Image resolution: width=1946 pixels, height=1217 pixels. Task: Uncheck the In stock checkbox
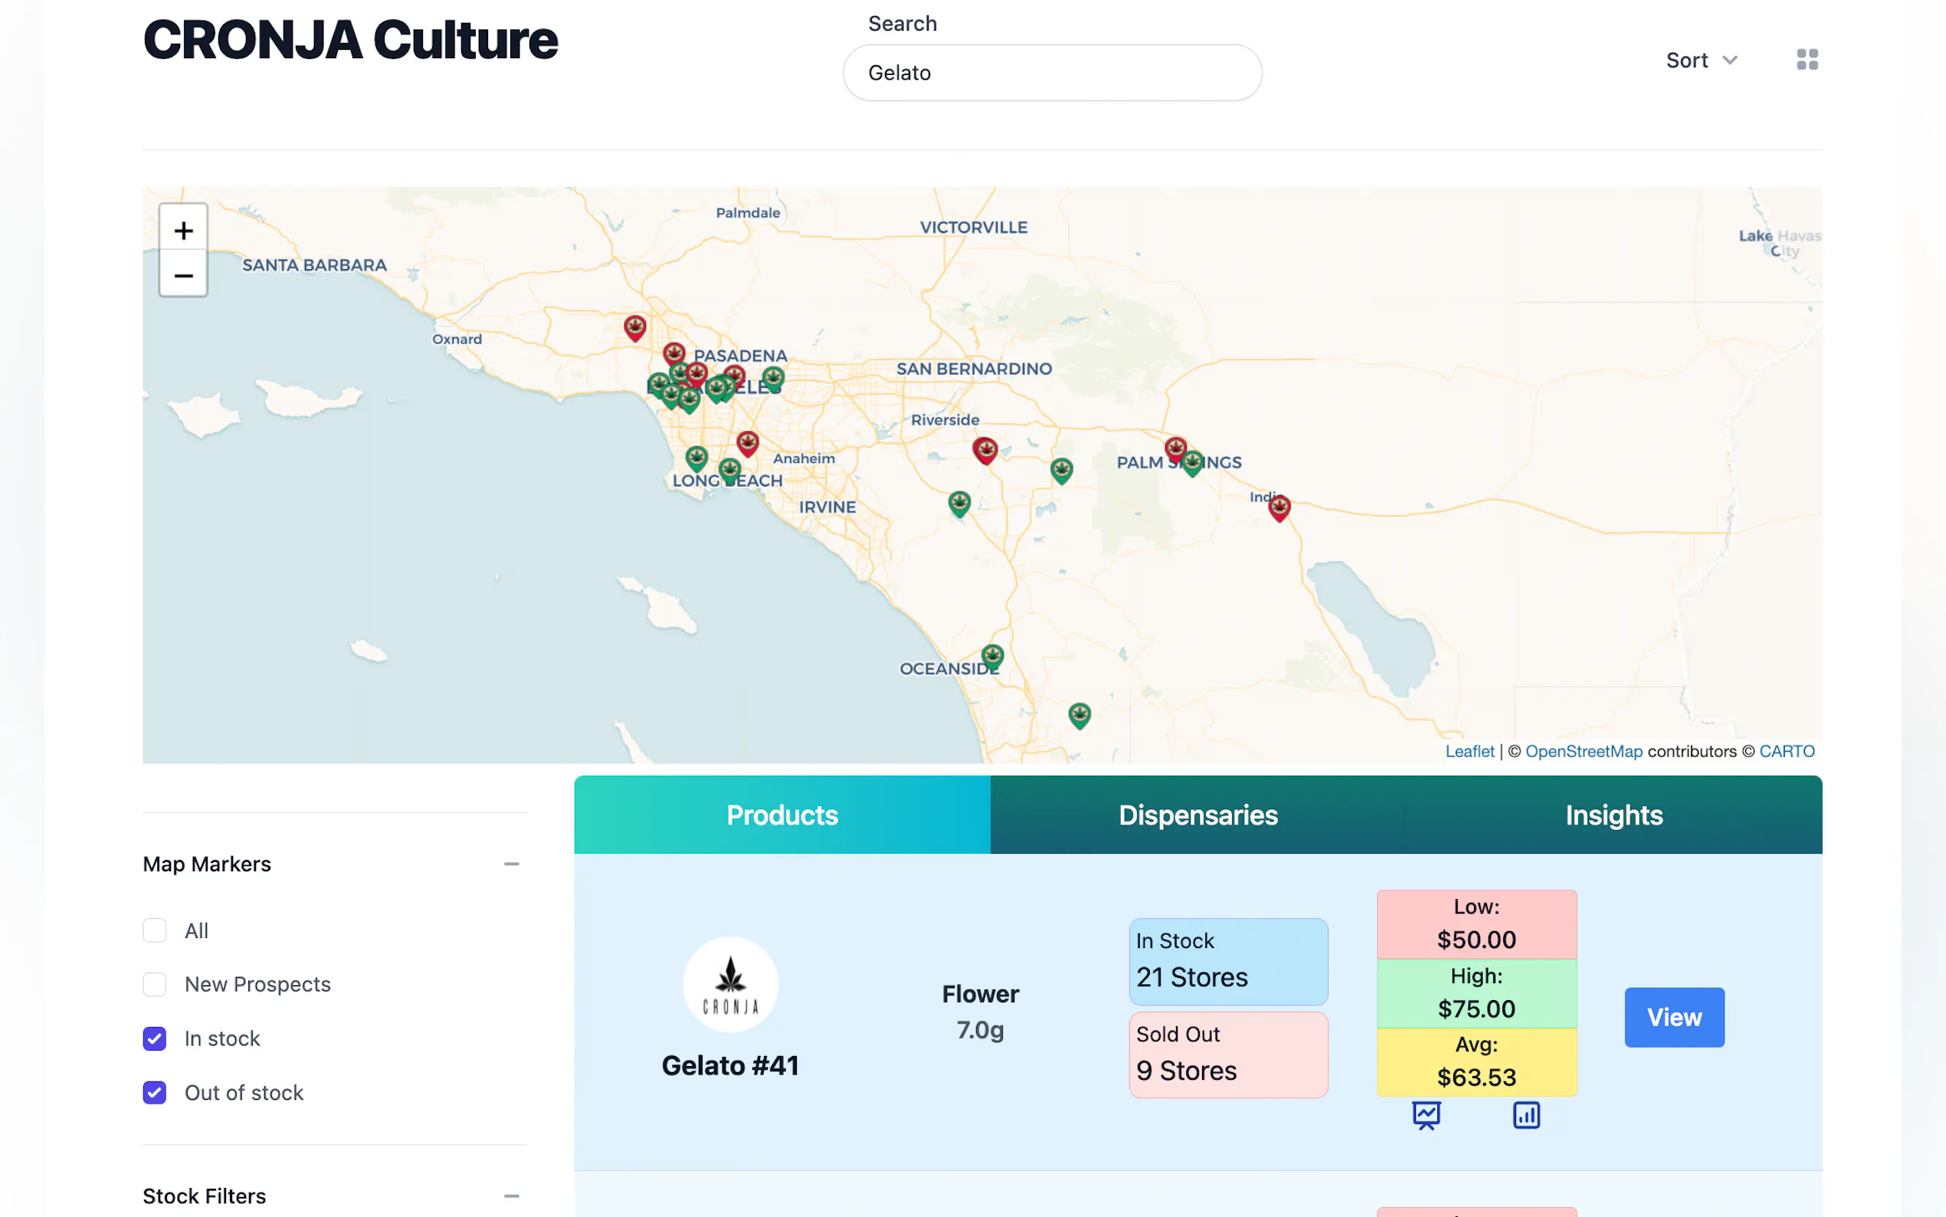point(155,1038)
